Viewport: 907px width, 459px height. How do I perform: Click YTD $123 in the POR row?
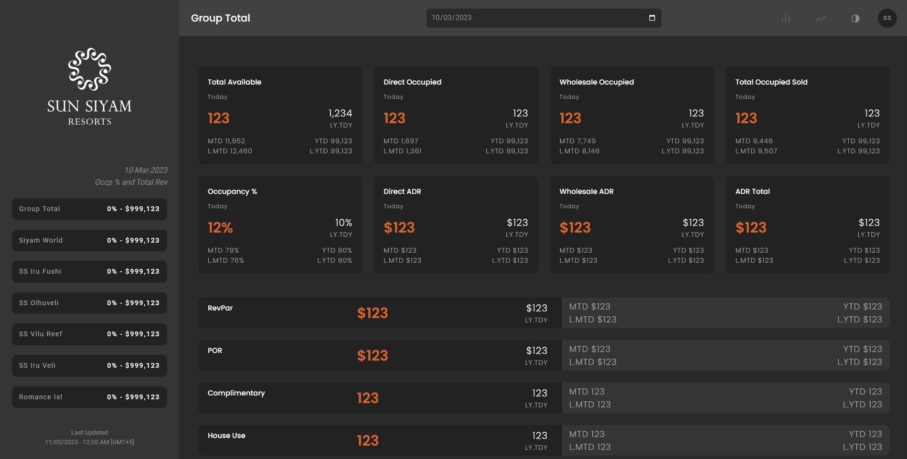863,349
